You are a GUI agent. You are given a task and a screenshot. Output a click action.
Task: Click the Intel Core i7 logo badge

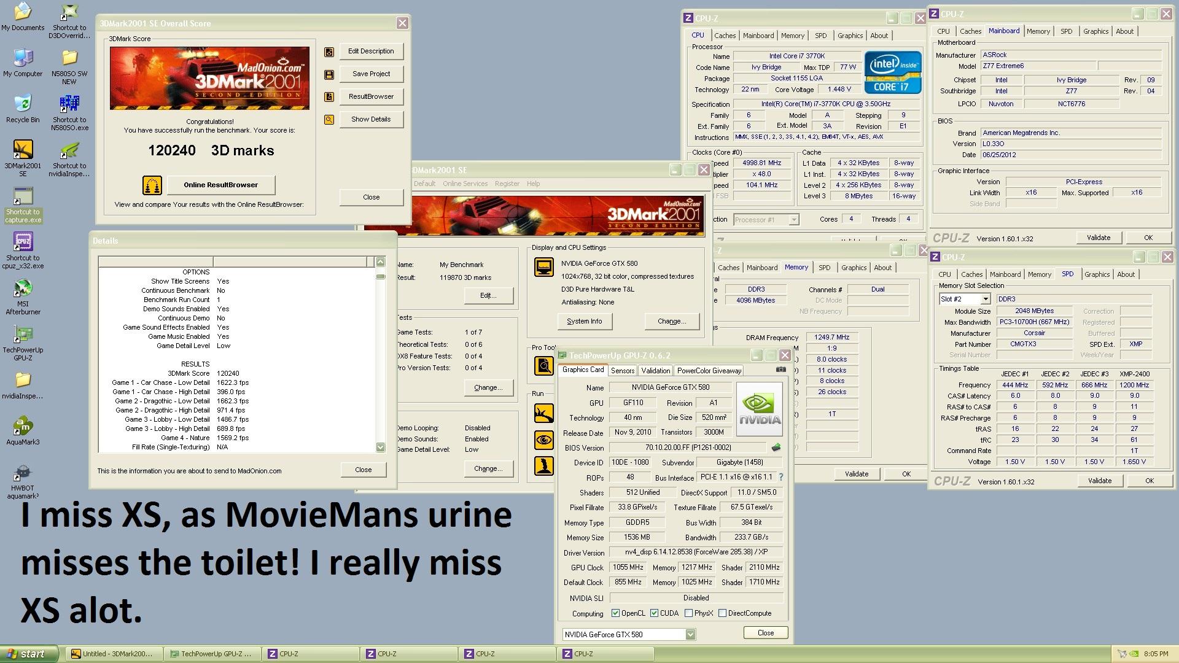[893, 72]
